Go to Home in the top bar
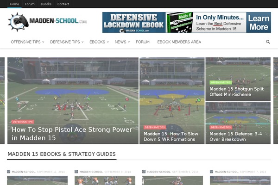Screen dimensions: 278x185 (x=14, y=4)
